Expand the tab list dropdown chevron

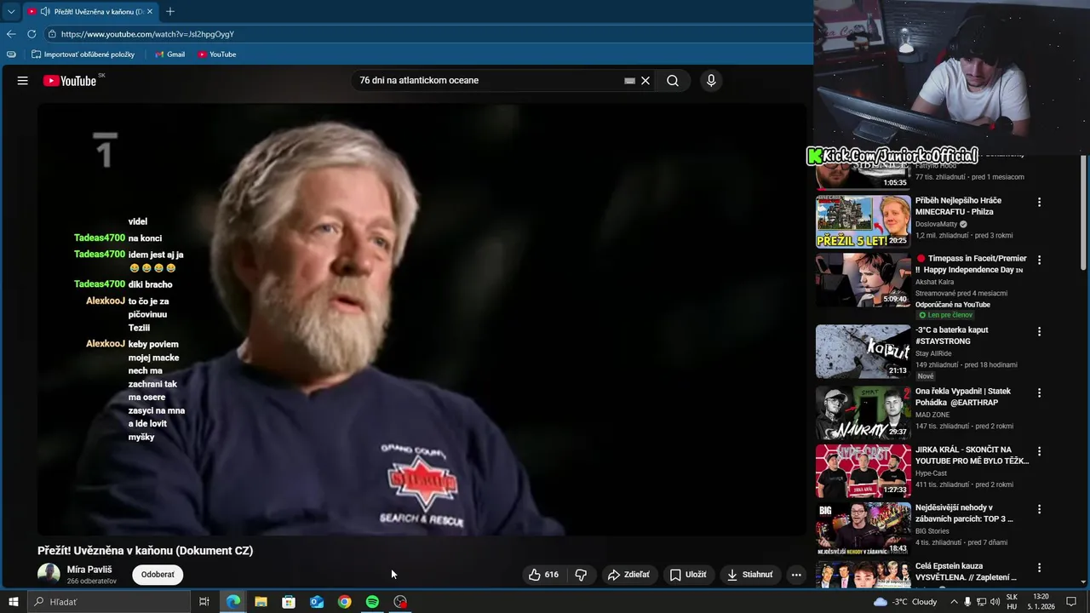pyautogui.click(x=10, y=12)
